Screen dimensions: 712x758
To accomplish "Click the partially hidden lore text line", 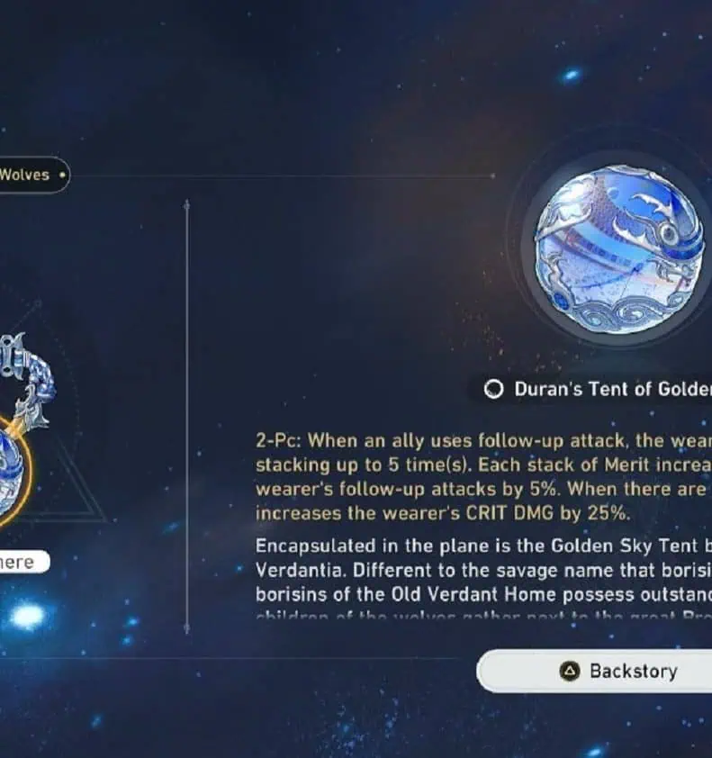I will pyautogui.click(x=483, y=616).
